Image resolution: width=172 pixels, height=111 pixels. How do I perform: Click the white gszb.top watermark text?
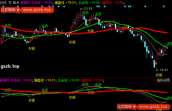point(10,66)
